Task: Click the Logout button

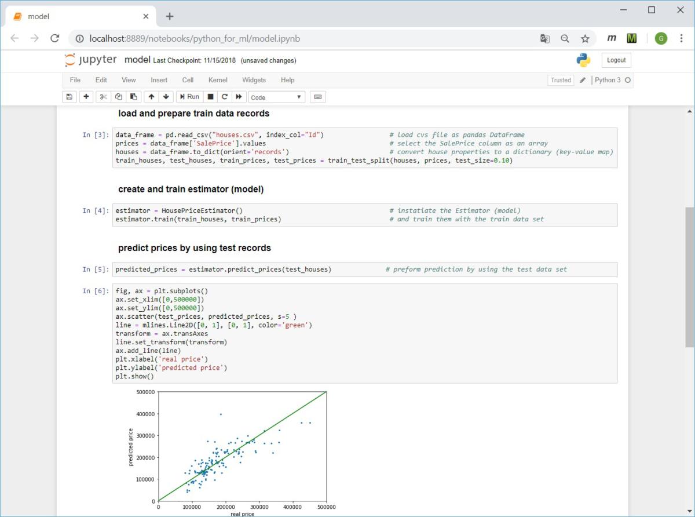Action: [x=616, y=60]
